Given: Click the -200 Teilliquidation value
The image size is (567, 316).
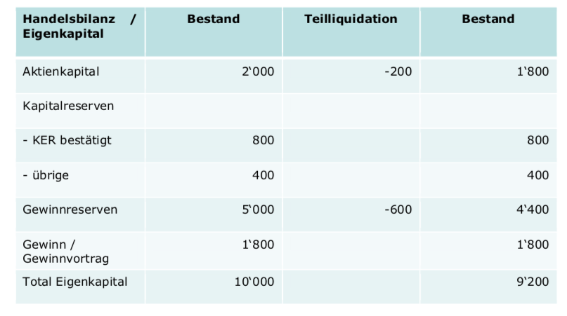Looking at the screenshot, I should click(x=398, y=71).
